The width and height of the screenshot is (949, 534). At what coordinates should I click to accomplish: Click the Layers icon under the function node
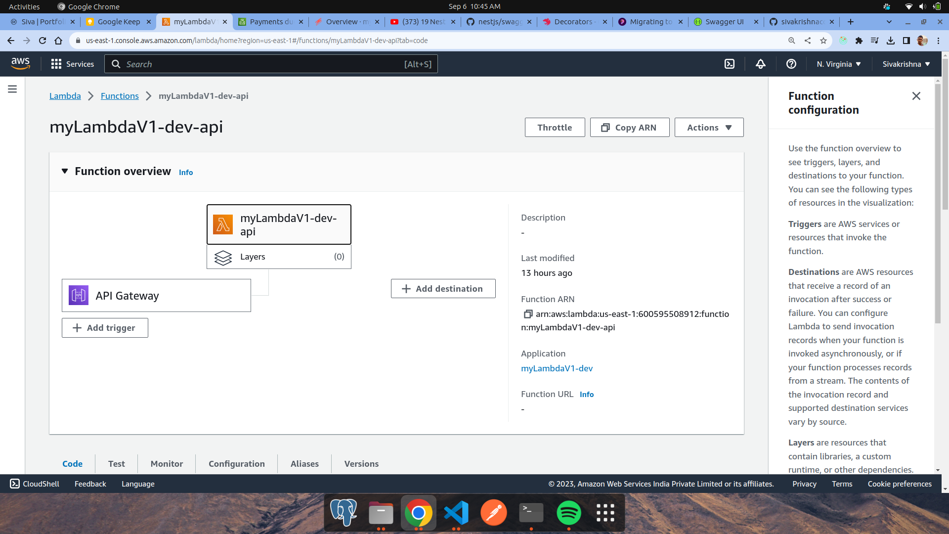[223, 257]
